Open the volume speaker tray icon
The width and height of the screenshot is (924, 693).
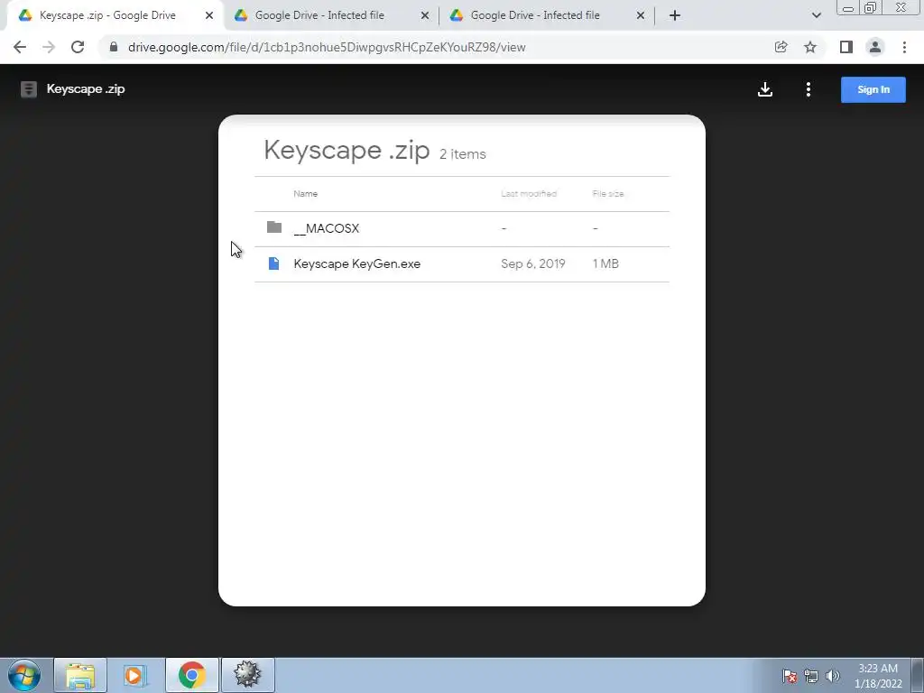[833, 676]
